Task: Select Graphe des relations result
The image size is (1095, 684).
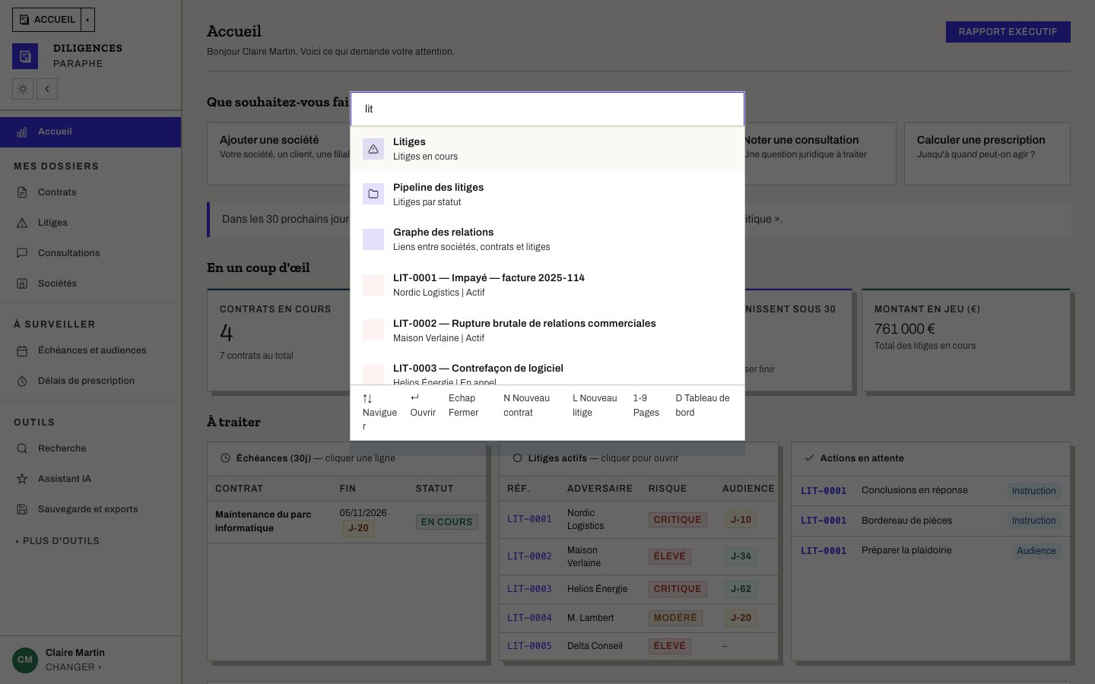Action: click(547, 239)
